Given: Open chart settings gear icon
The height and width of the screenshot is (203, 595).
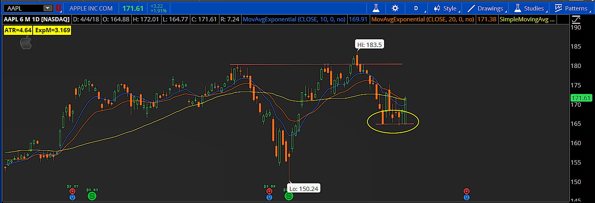Looking at the screenshot, I should click(395, 8).
